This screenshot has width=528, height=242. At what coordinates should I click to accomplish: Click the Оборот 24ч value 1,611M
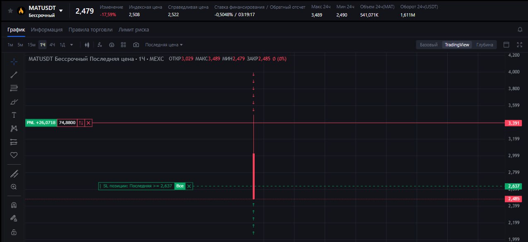[407, 15]
